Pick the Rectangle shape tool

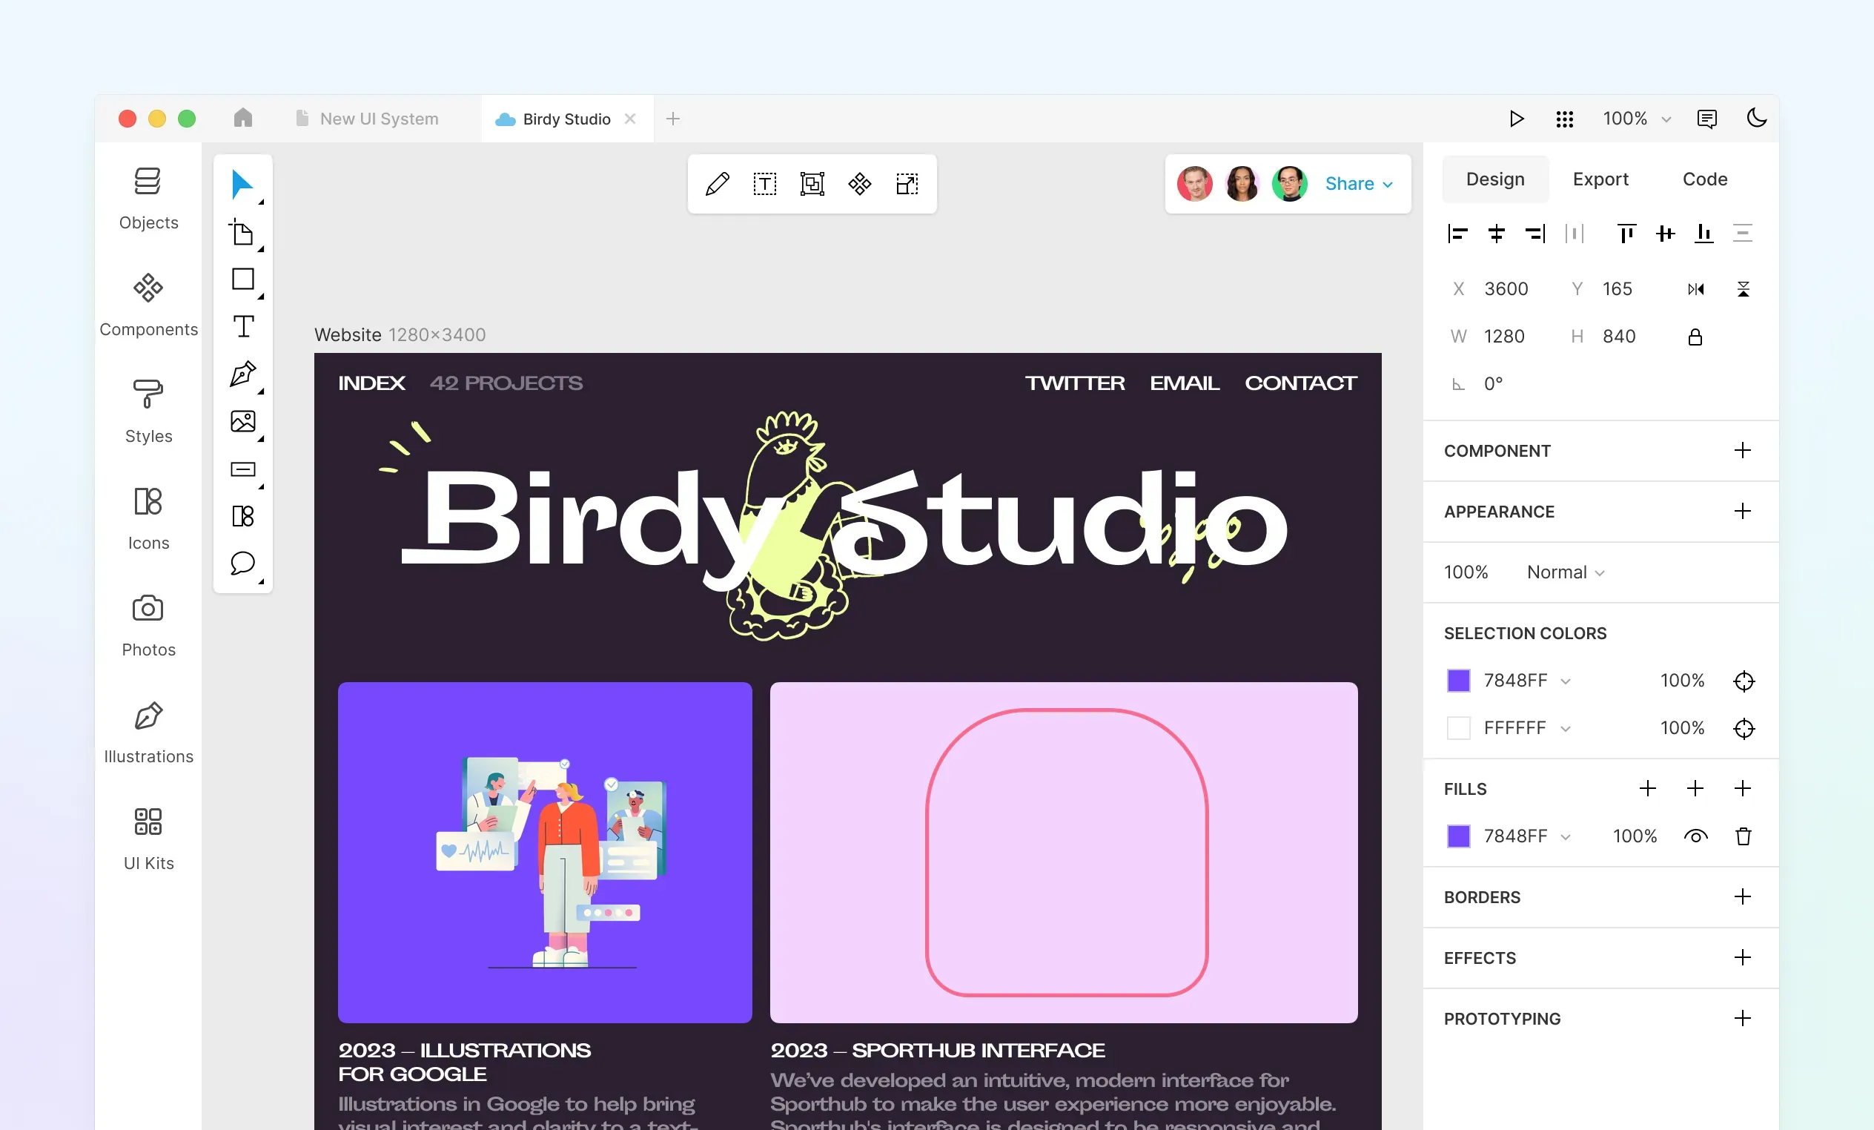click(242, 280)
